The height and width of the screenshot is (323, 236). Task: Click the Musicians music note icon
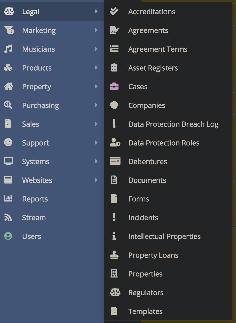8,49
